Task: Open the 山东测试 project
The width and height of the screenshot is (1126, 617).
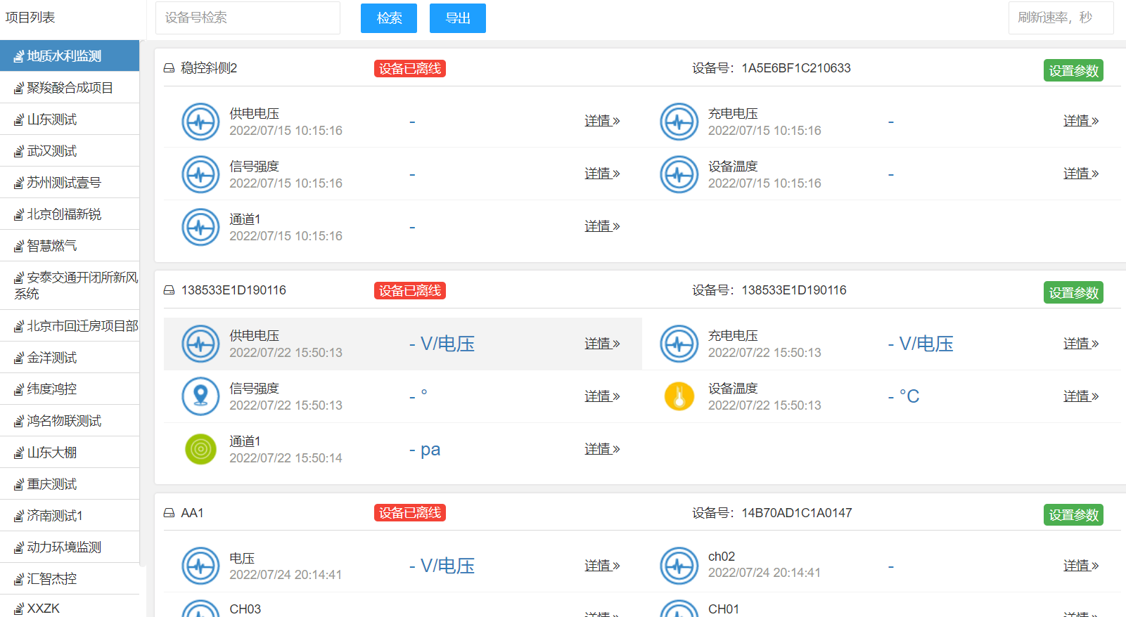Action: 70,119
